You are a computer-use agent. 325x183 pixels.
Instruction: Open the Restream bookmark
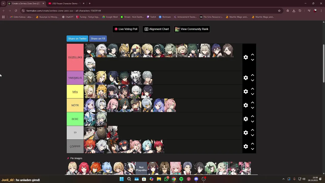pyautogui.click(x=165, y=17)
